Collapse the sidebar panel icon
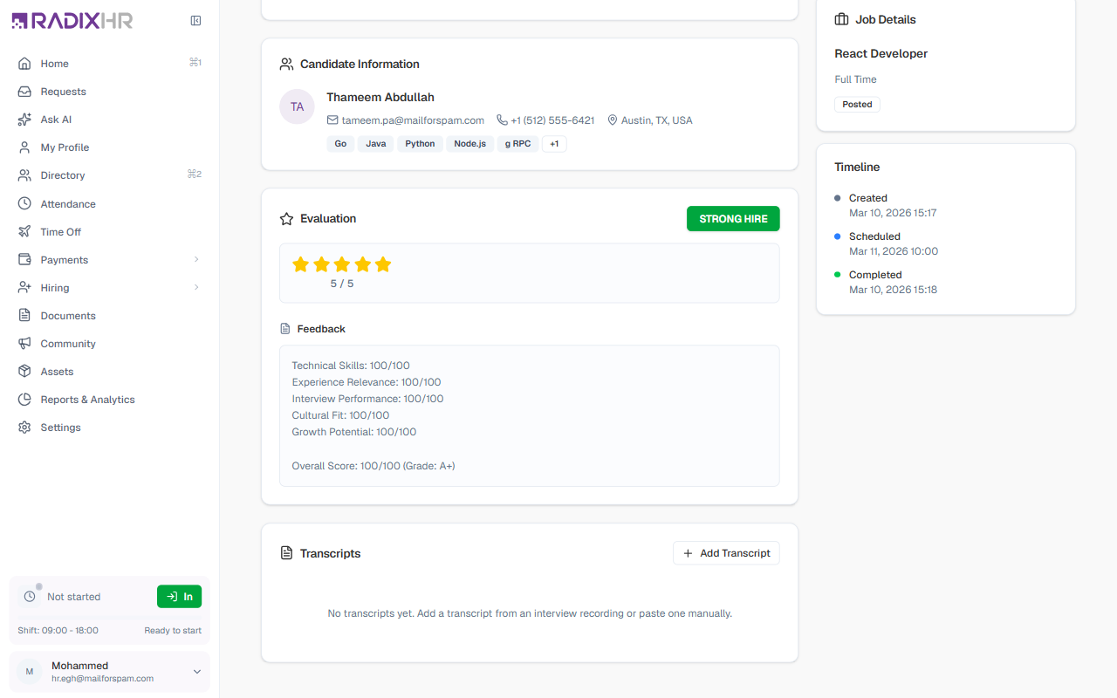This screenshot has height=698, width=1117. coord(195,21)
